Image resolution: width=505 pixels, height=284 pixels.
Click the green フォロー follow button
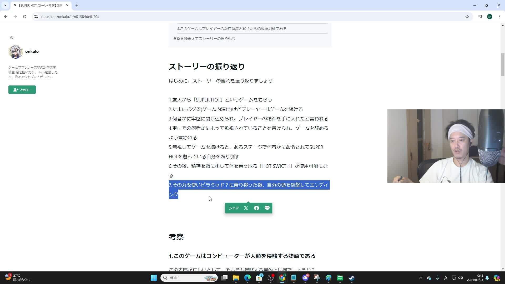click(22, 90)
